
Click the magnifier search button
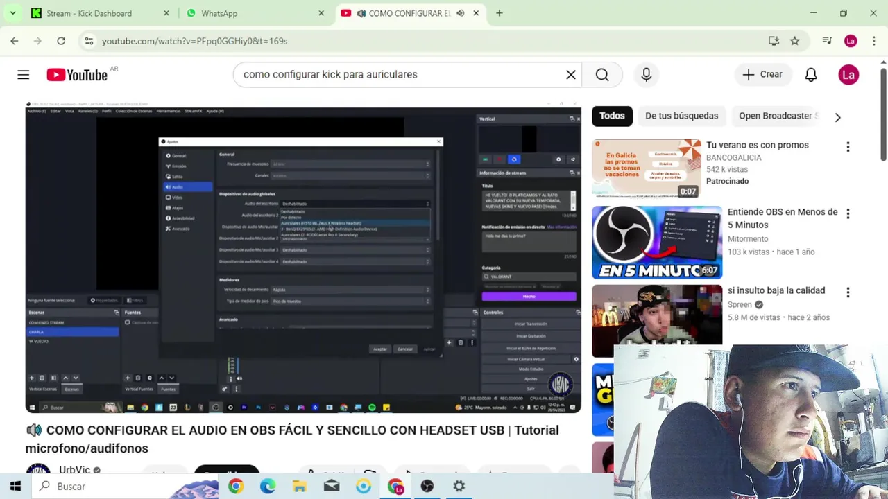click(602, 75)
